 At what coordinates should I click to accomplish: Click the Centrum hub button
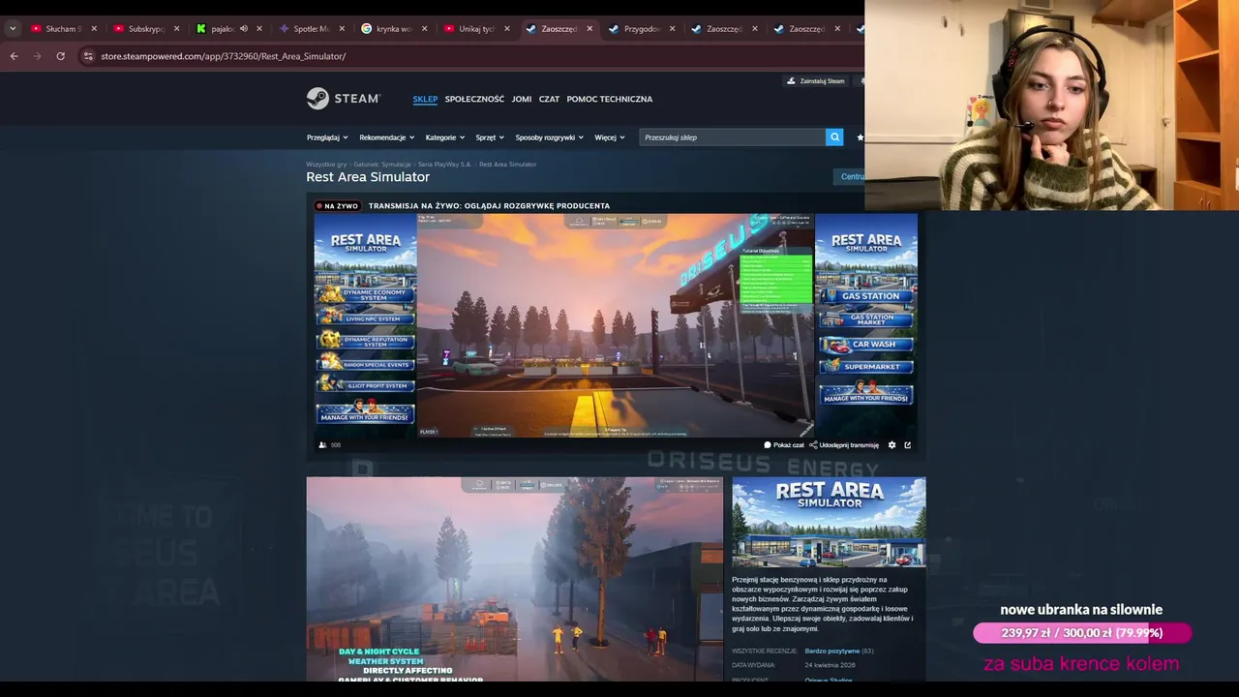pos(851,176)
